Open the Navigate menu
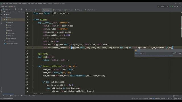 click(x=15, y=3)
